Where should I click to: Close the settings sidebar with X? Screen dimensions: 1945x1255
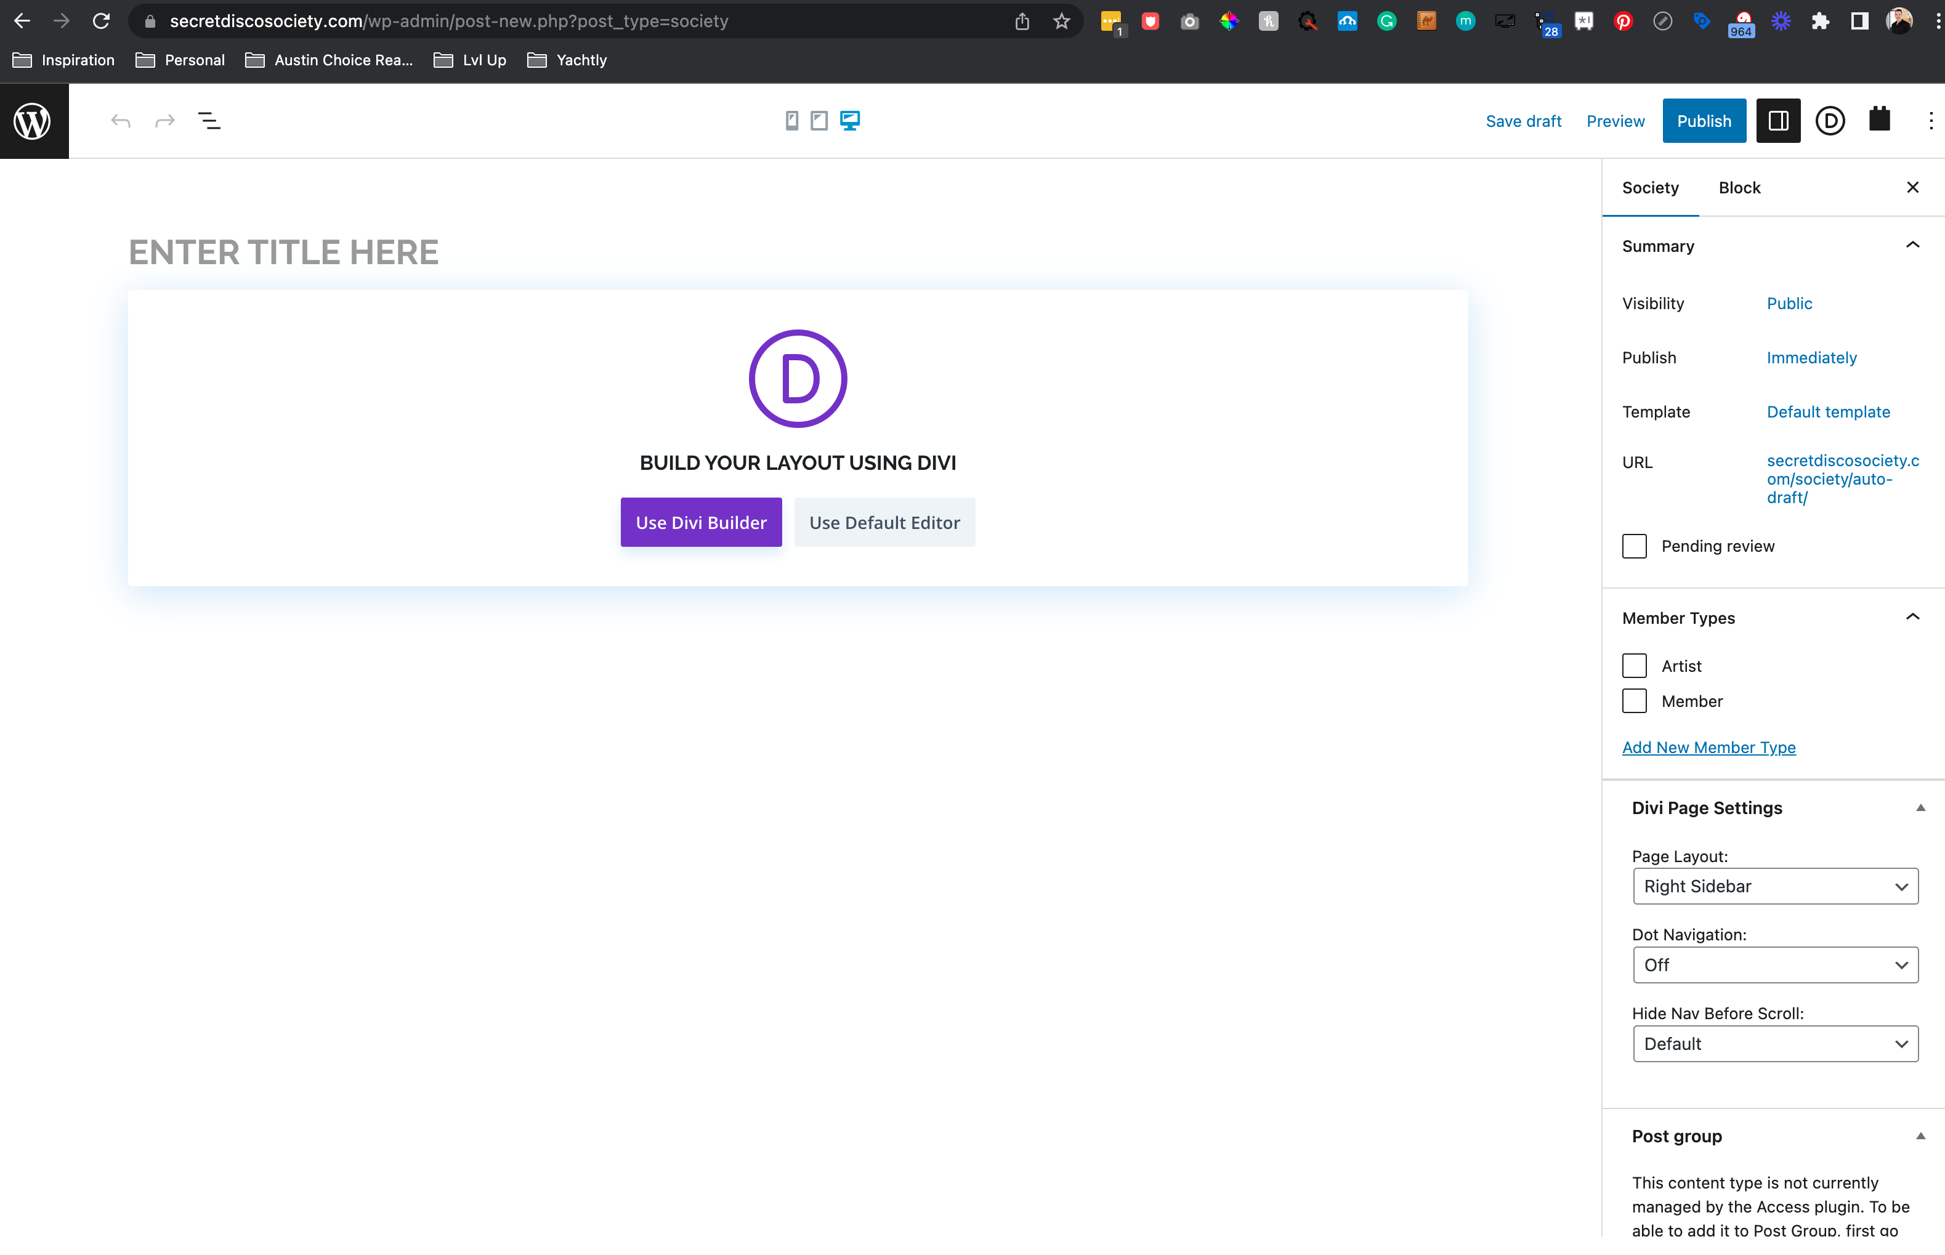(1912, 187)
